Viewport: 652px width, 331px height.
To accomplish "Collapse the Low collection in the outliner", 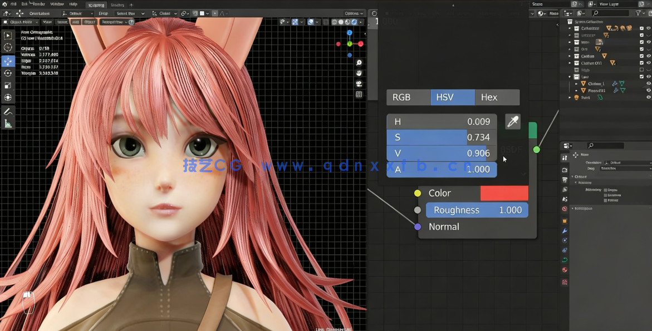I will 570,76.
